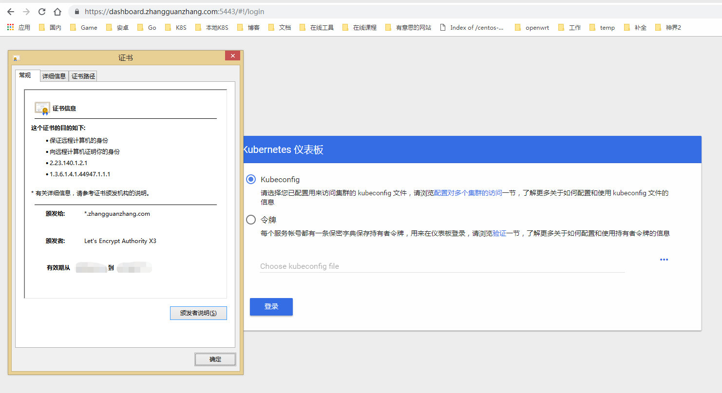Open the 博客 bookmark folder
Screen dimensions: 722x393
[x=248, y=28]
